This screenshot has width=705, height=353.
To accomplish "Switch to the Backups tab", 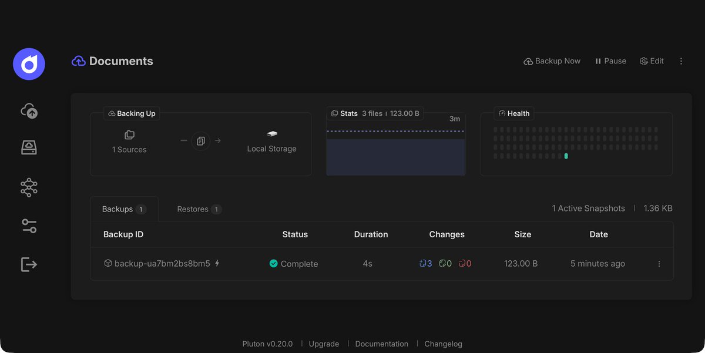I will (x=124, y=209).
